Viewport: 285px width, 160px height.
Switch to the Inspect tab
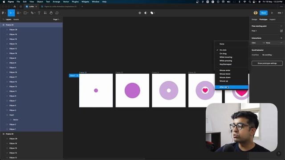click(x=272, y=20)
